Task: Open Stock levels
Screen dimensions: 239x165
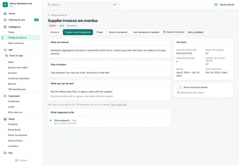Action: coord(14,130)
